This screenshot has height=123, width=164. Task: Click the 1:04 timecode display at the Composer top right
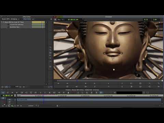155,19
